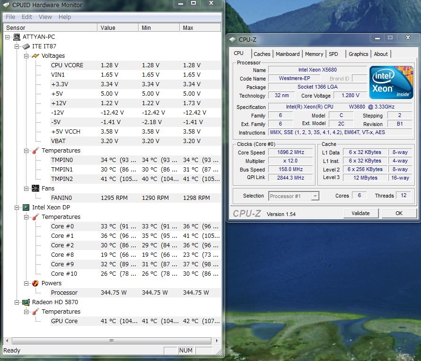Collapse the Powers branch
Viewport: 421px width, 361px height.
point(26,283)
